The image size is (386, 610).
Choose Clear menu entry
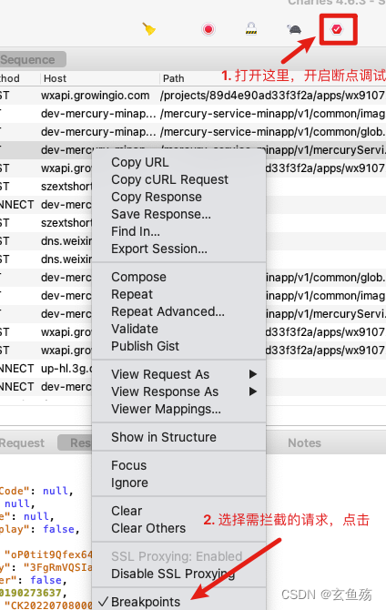coord(179,511)
